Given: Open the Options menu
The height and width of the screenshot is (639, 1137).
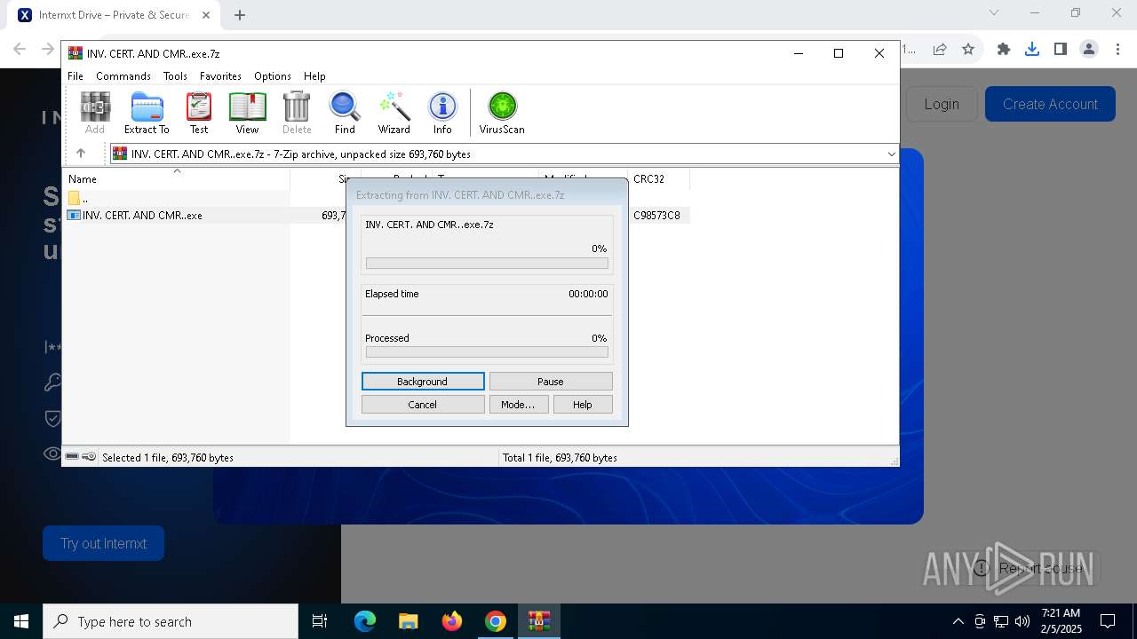Looking at the screenshot, I should 273,76.
